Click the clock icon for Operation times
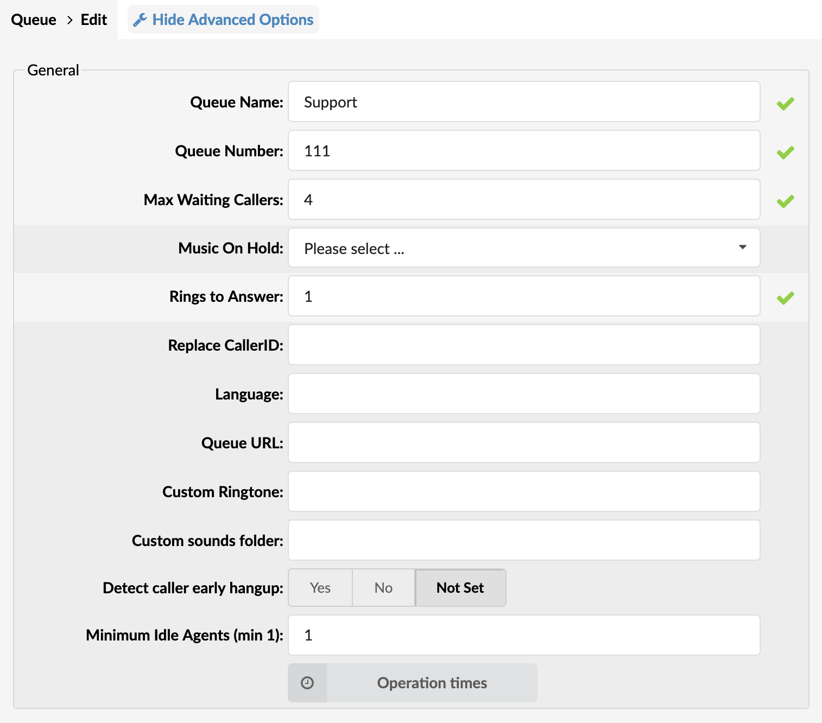Image resolution: width=822 pixels, height=723 pixels. click(x=307, y=683)
